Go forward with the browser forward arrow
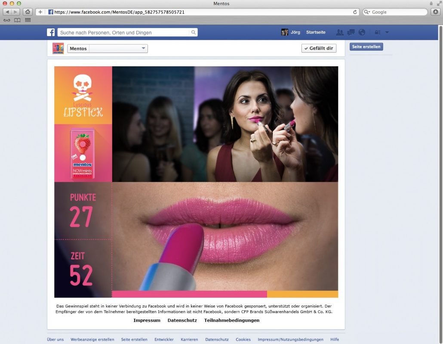The width and height of the screenshot is (443, 344). (15, 12)
